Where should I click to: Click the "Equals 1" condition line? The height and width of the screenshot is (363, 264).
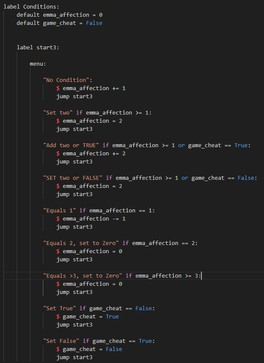pyautogui.click(x=99, y=211)
